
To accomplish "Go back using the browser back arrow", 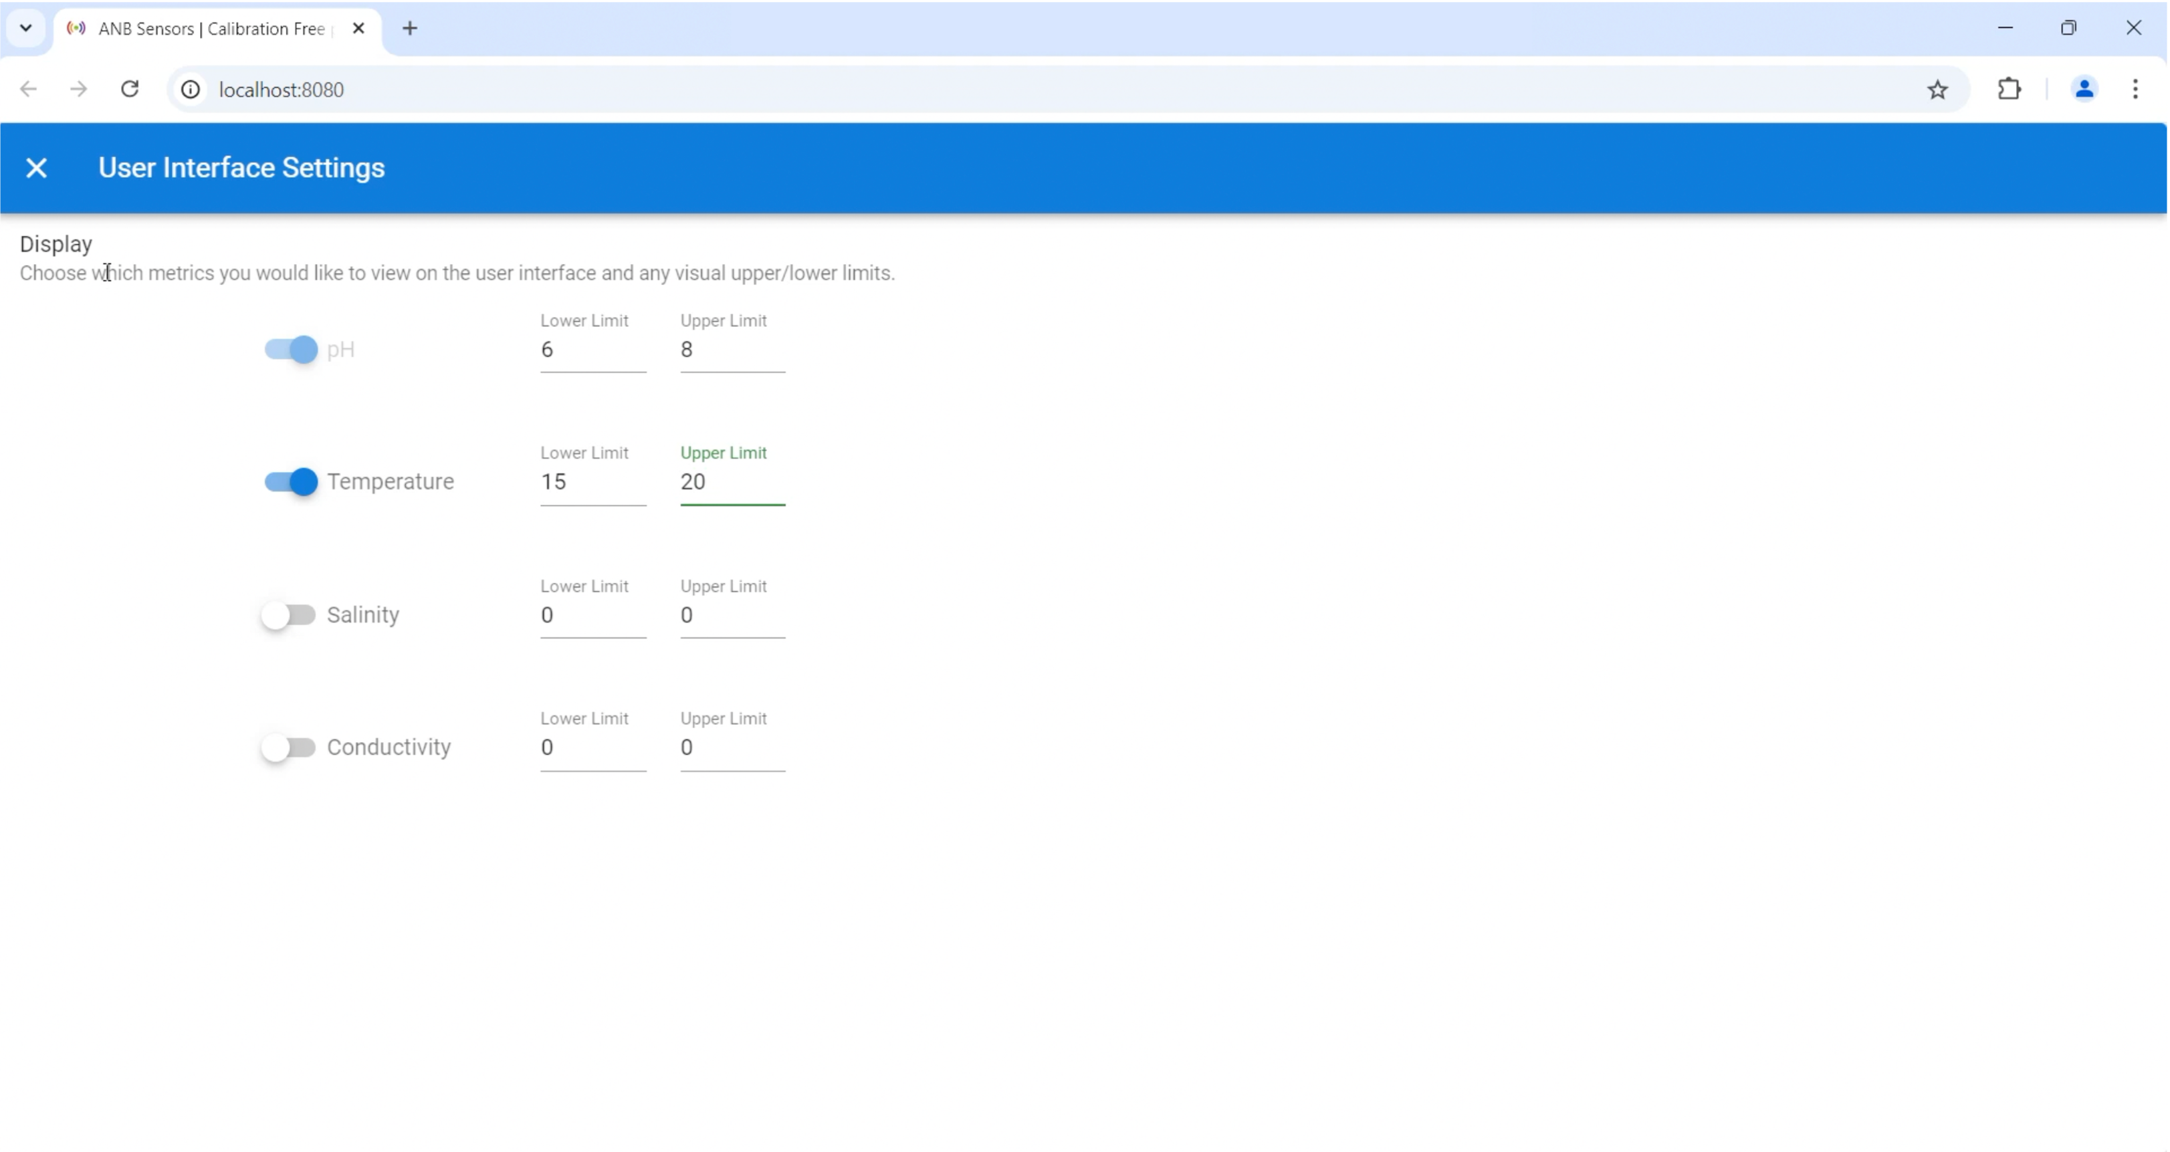I will tap(29, 90).
